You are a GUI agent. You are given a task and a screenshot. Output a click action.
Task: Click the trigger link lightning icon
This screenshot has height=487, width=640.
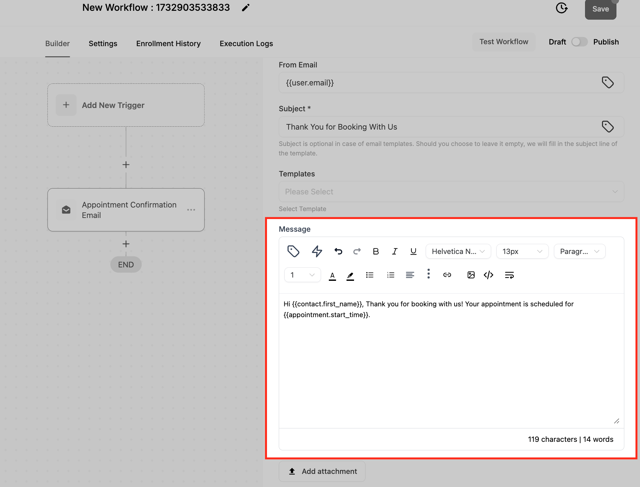[x=316, y=251]
